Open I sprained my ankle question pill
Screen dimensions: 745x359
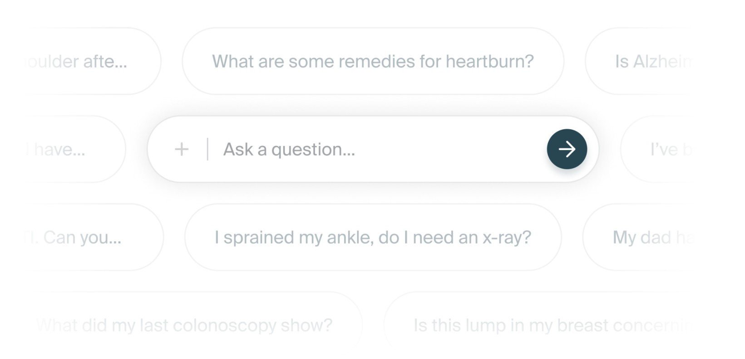(x=373, y=237)
